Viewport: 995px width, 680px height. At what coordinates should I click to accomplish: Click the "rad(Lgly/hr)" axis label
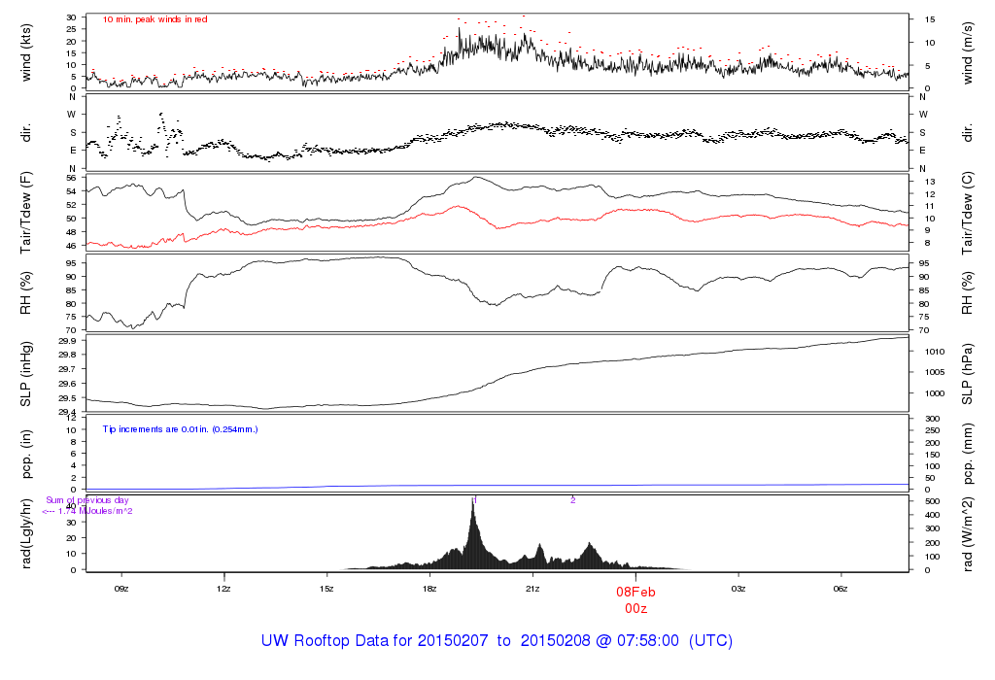(26, 533)
